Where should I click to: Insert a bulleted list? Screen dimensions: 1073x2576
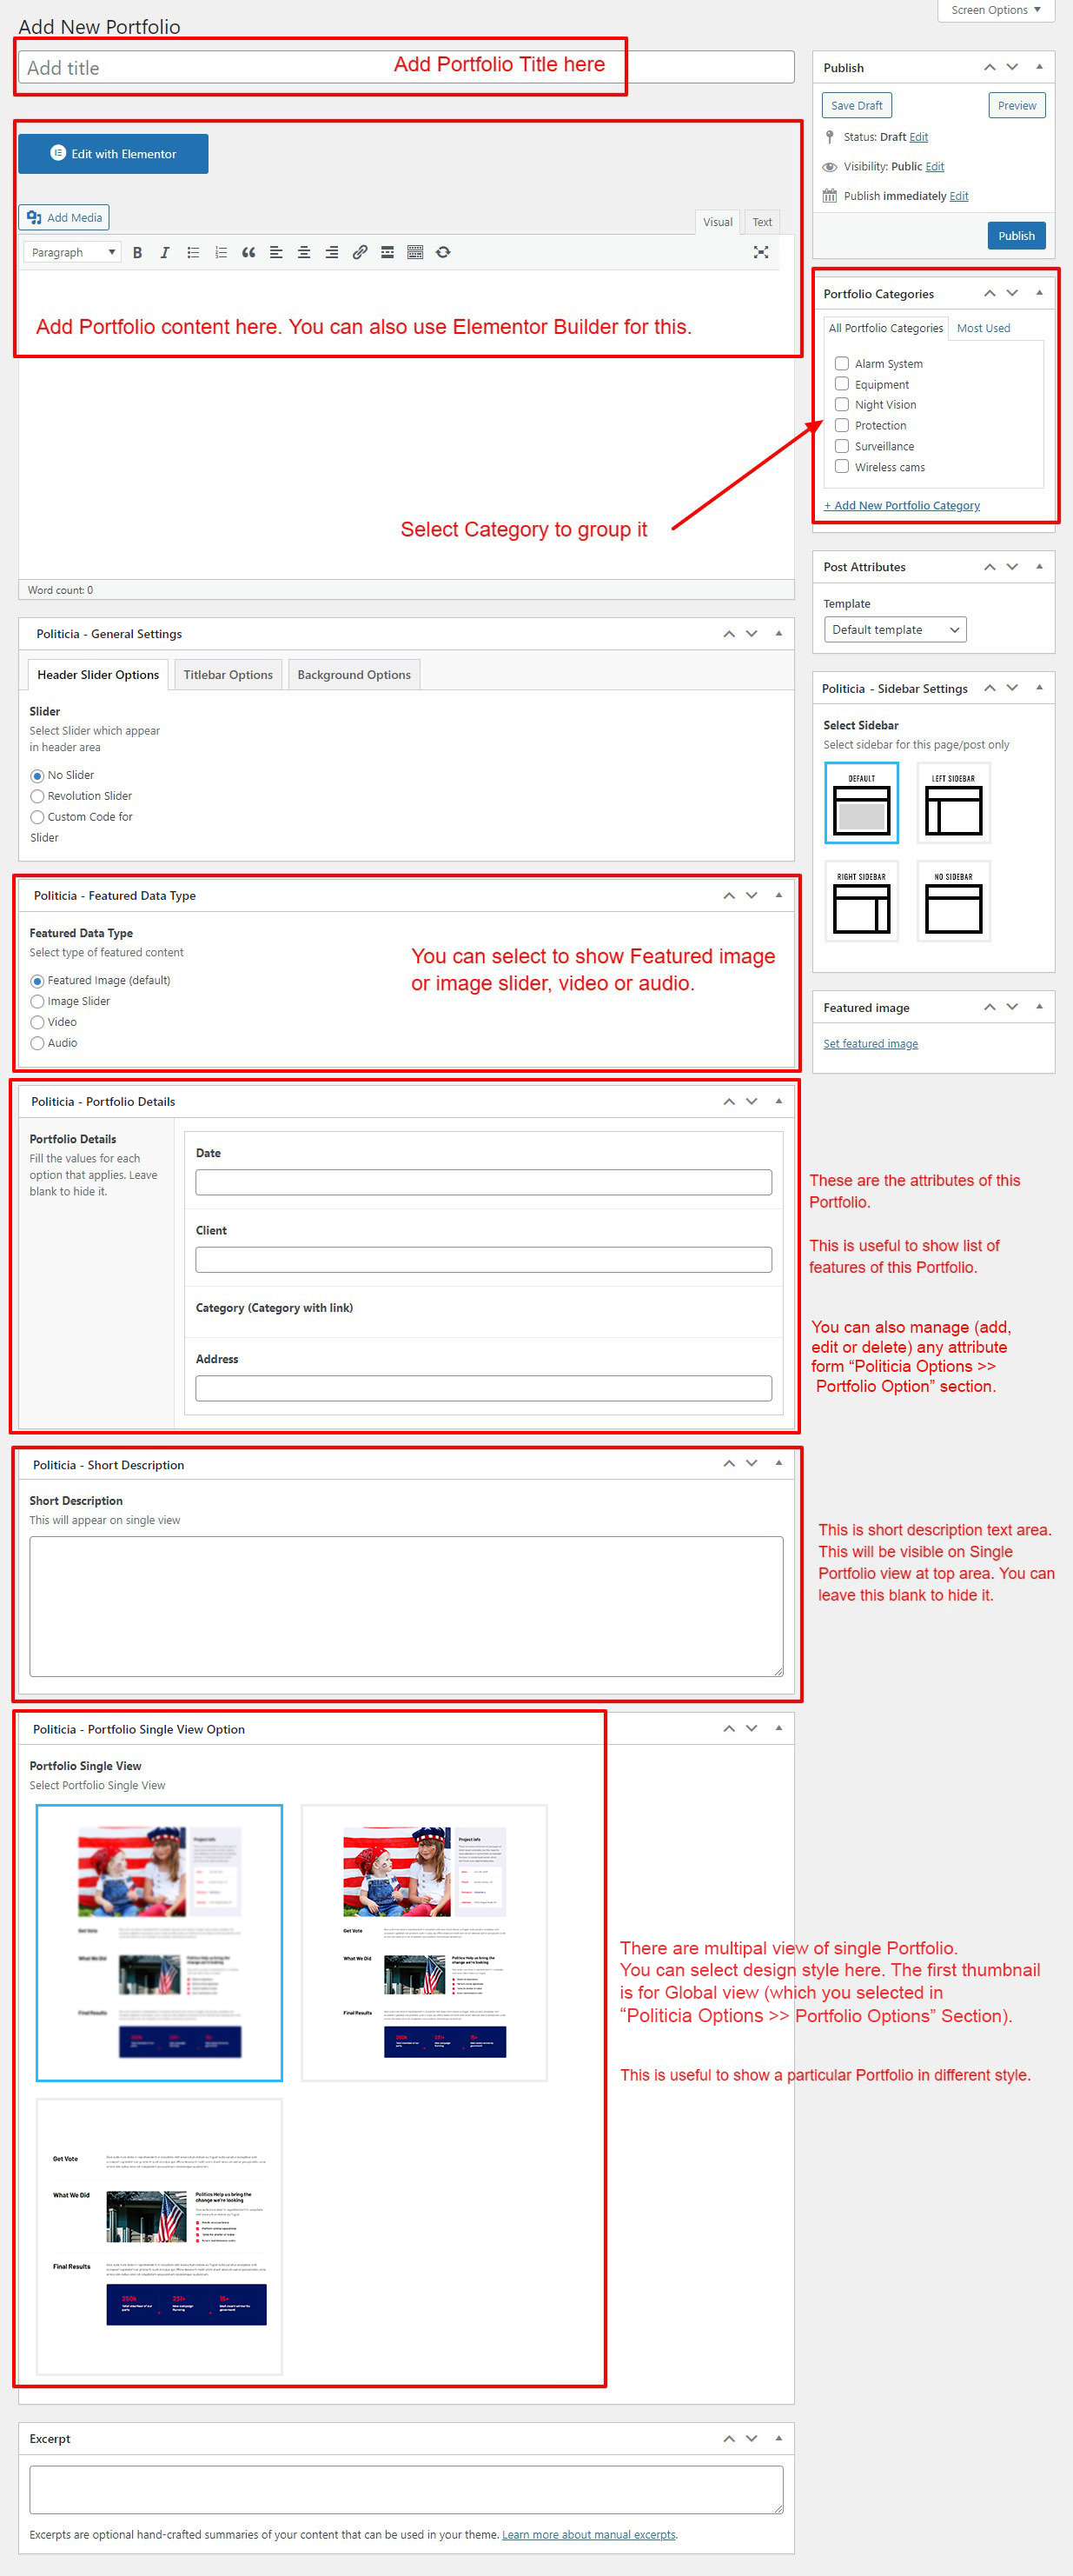[193, 253]
